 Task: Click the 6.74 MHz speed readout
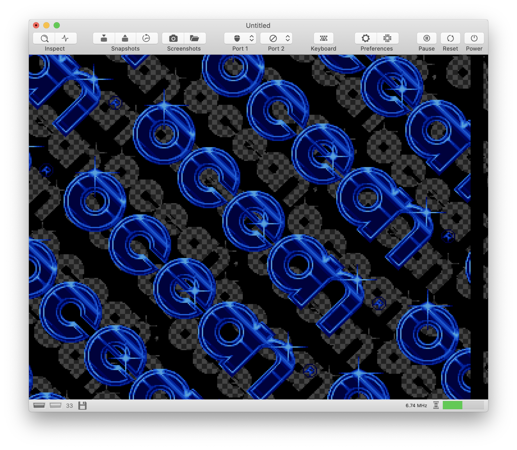point(416,406)
